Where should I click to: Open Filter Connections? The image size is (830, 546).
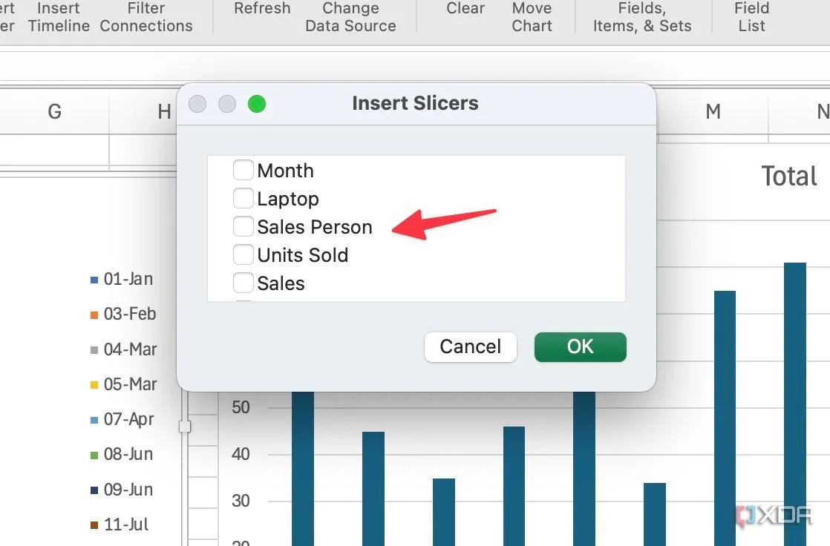point(146,17)
